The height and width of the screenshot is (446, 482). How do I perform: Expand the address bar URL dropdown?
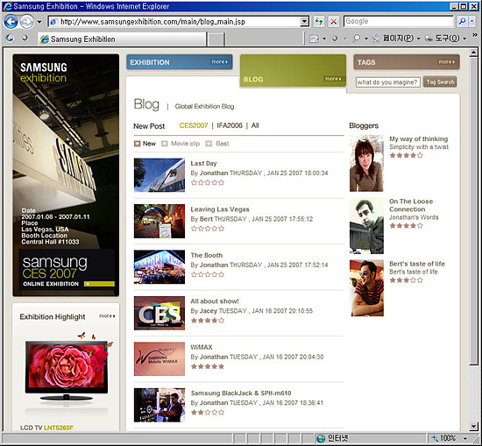point(304,22)
